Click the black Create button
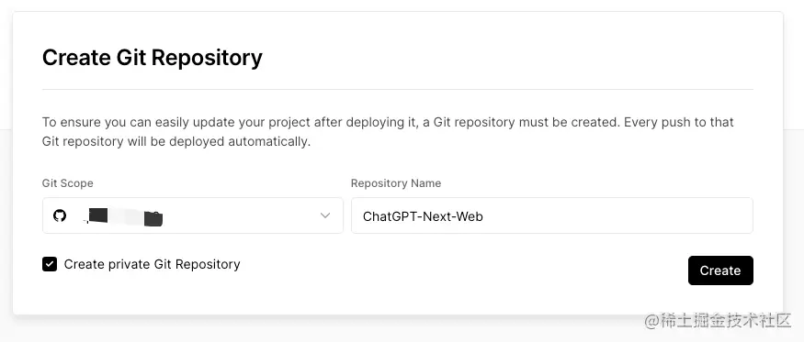Screen dimensions: 804x342 720,270
